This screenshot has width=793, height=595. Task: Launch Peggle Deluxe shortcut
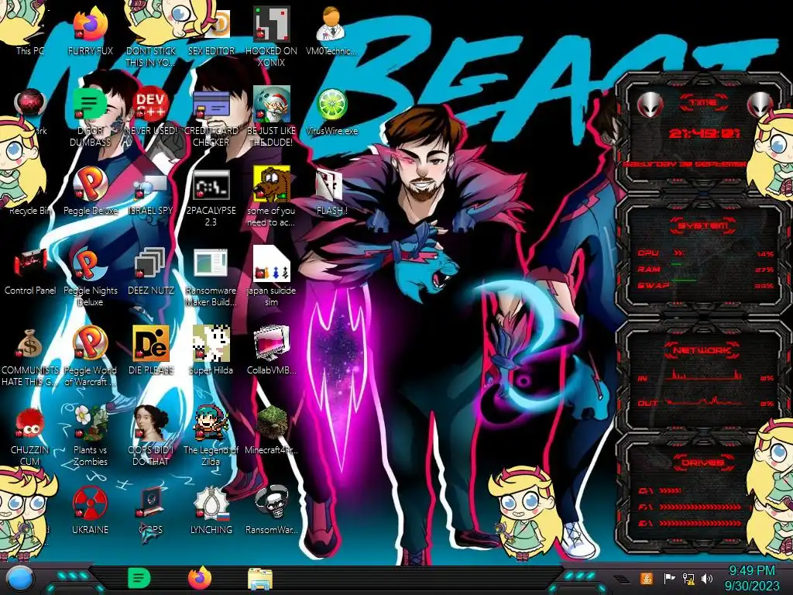pos(90,191)
